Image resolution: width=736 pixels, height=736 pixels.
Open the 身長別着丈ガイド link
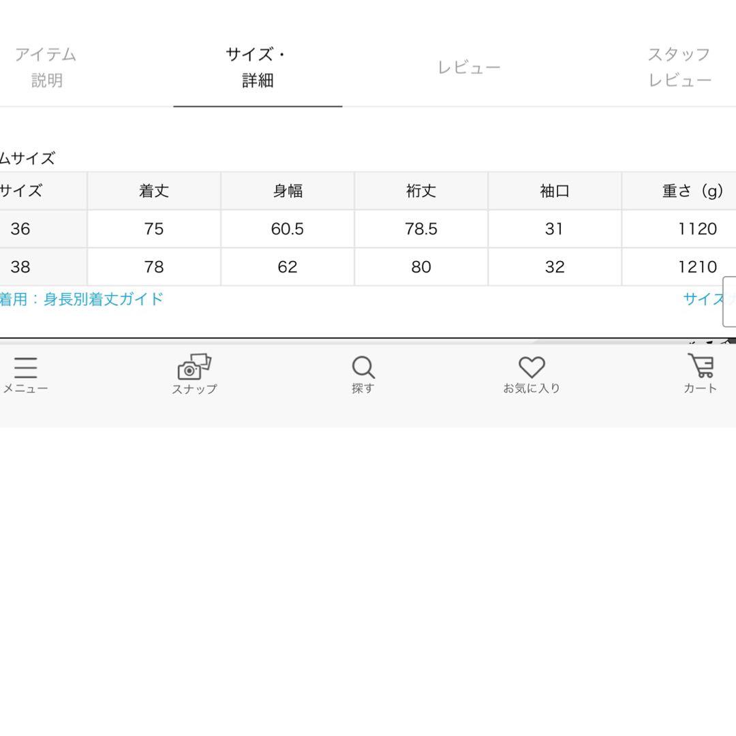[x=82, y=299]
